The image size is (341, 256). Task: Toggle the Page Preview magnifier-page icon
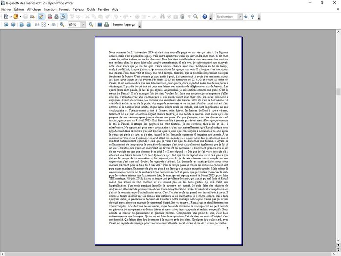click(63, 16)
